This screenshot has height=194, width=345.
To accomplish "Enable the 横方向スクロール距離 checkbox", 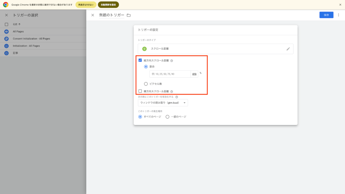I will [140, 91].
